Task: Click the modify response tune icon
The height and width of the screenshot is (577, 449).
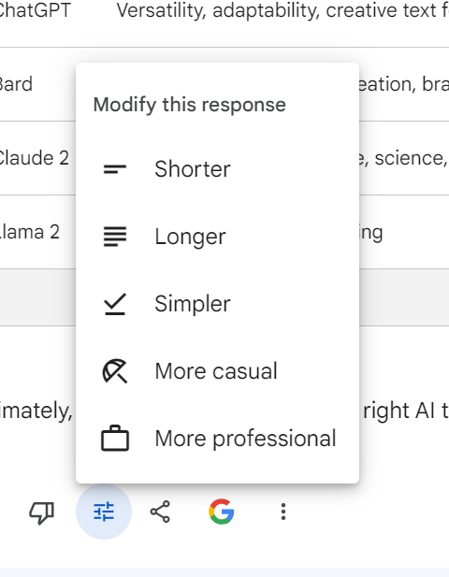Action: coord(104,512)
